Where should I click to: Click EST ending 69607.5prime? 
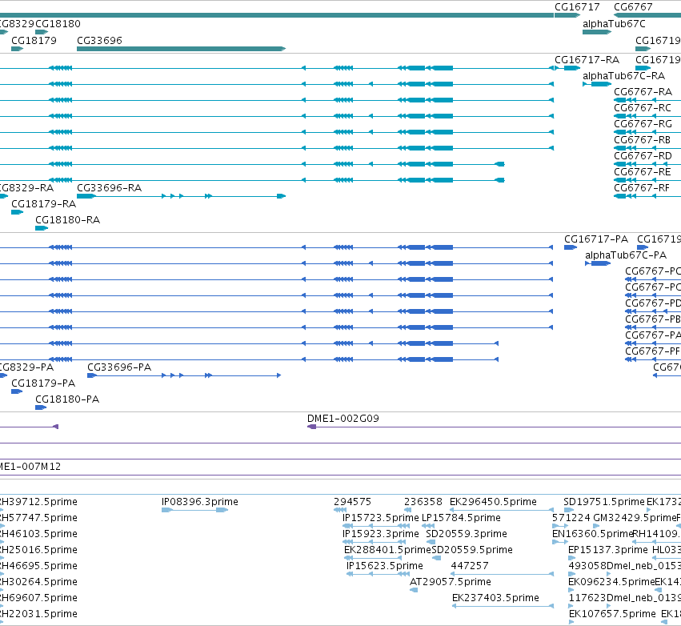point(38,598)
